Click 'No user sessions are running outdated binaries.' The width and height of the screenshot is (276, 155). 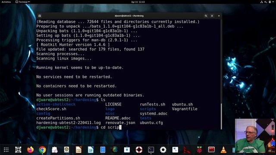click(x=90, y=95)
